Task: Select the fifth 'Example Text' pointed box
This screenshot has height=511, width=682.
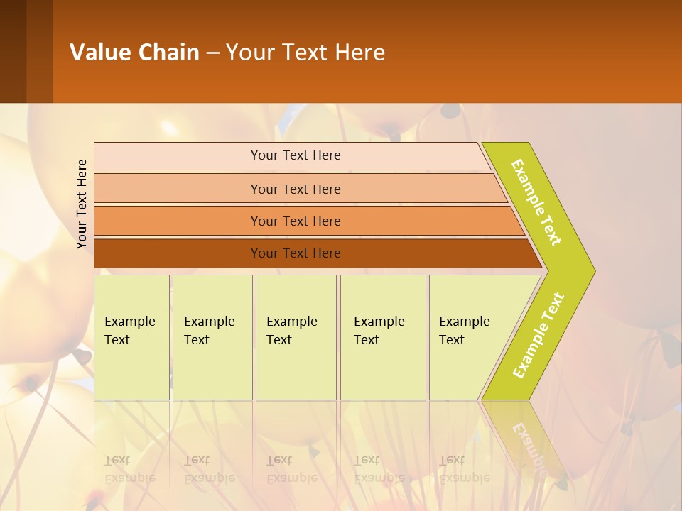Action: 470,336
